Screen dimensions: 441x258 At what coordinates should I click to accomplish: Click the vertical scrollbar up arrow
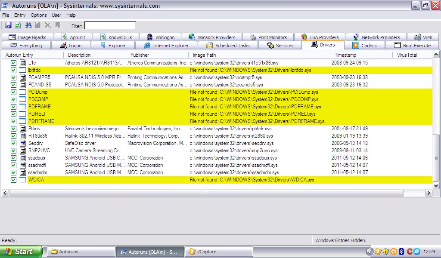tap(436, 55)
